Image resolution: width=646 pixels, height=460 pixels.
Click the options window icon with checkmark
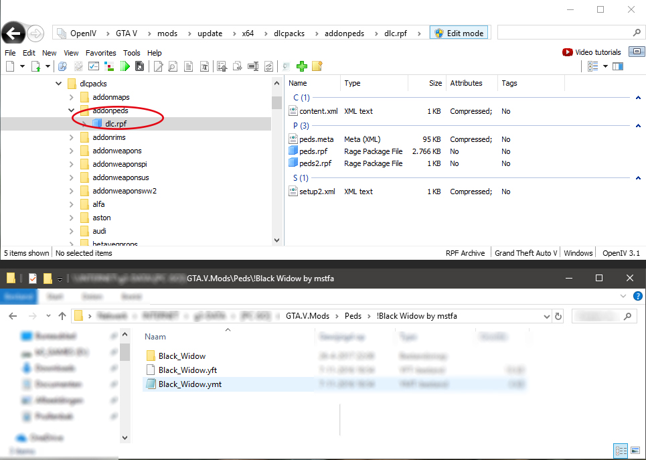(94, 66)
